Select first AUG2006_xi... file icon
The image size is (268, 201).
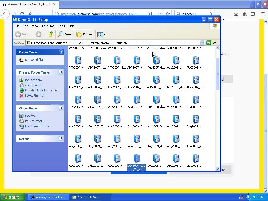click(97, 80)
